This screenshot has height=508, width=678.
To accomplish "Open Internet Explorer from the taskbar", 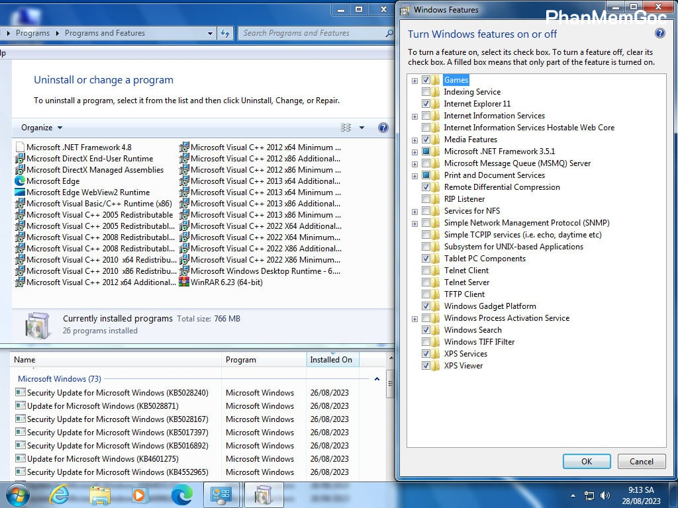I will pyautogui.click(x=59, y=495).
